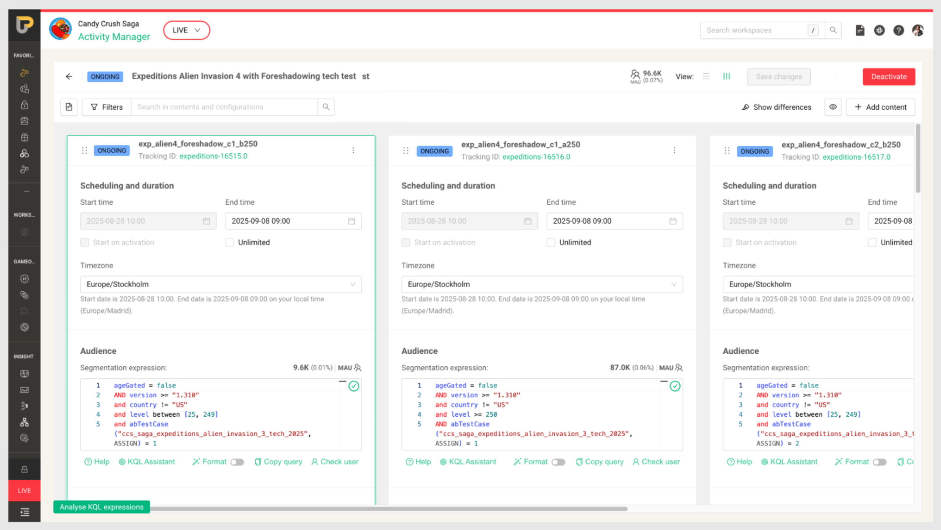Click the document icon beside Filters
941x530 pixels.
click(x=69, y=107)
